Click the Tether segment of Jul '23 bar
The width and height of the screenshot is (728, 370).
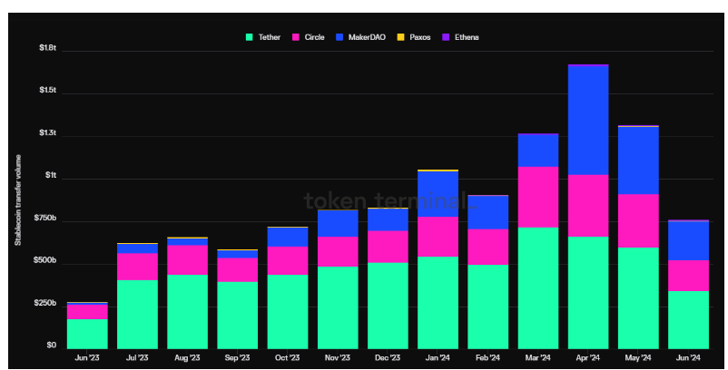click(137, 315)
